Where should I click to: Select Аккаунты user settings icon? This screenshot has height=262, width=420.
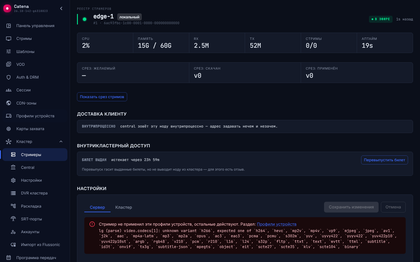(13, 232)
